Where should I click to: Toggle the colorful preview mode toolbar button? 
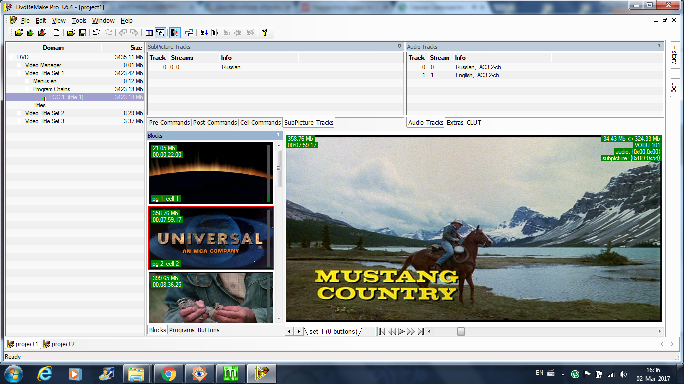point(175,33)
